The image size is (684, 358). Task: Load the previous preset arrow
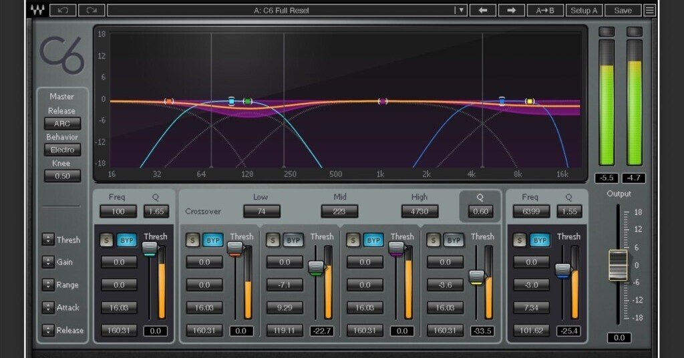[x=482, y=10]
